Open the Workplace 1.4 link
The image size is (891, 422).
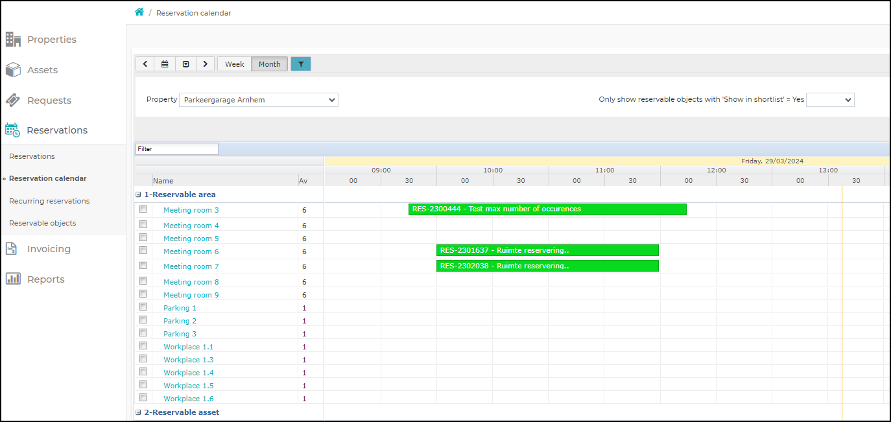click(x=188, y=373)
